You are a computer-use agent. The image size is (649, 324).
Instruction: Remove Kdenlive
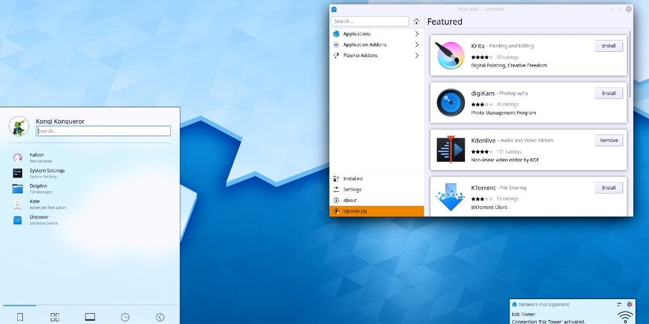click(x=608, y=140)
